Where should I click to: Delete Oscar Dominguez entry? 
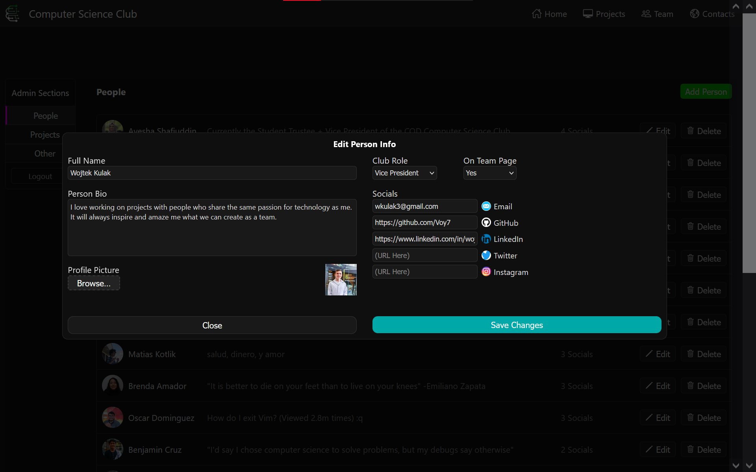(704, 418)
